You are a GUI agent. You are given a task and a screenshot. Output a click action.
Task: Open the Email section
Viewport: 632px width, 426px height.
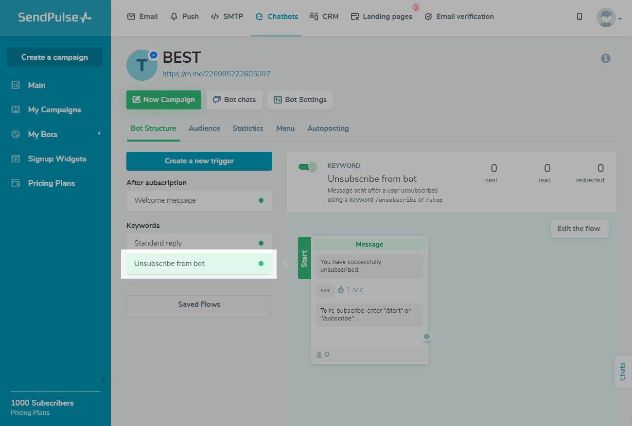[x=142, y=17]
